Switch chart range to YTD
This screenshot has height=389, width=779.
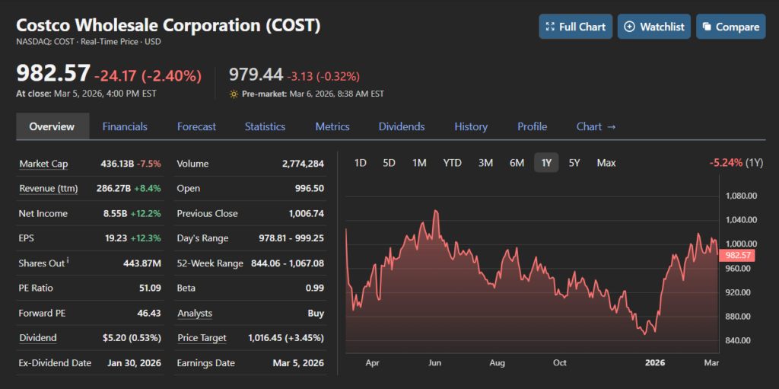453,163
